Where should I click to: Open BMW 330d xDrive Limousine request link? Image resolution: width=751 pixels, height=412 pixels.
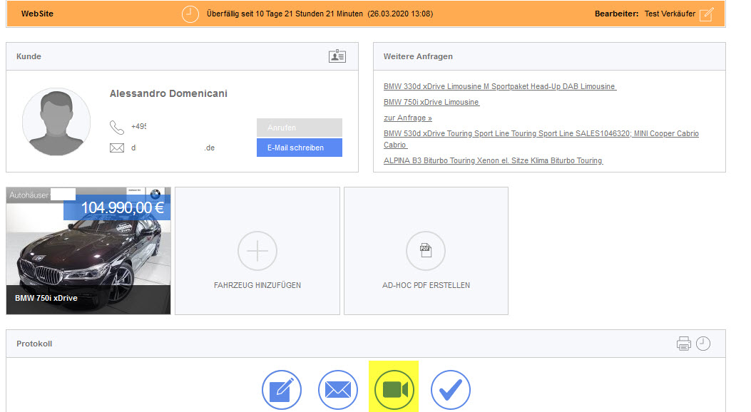pos(500,87)
